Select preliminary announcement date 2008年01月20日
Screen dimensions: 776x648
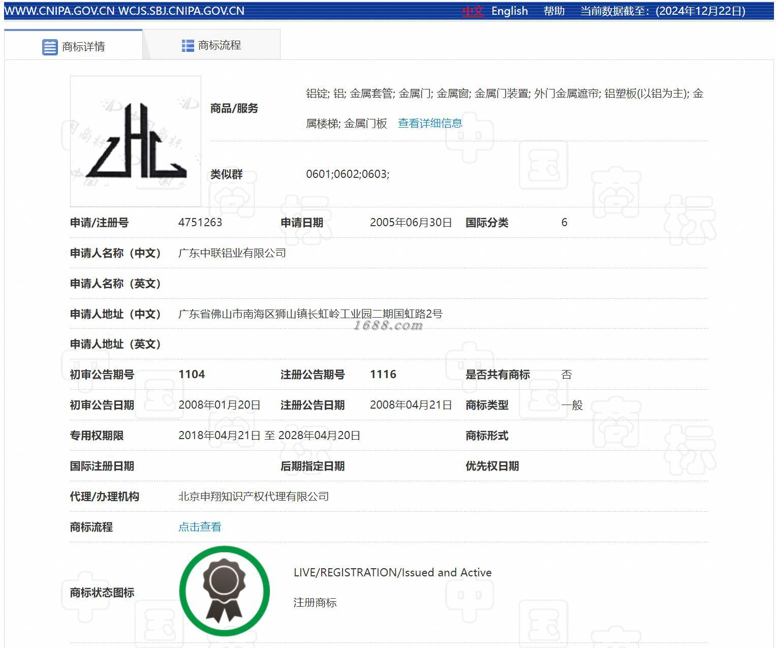(220, 405)
